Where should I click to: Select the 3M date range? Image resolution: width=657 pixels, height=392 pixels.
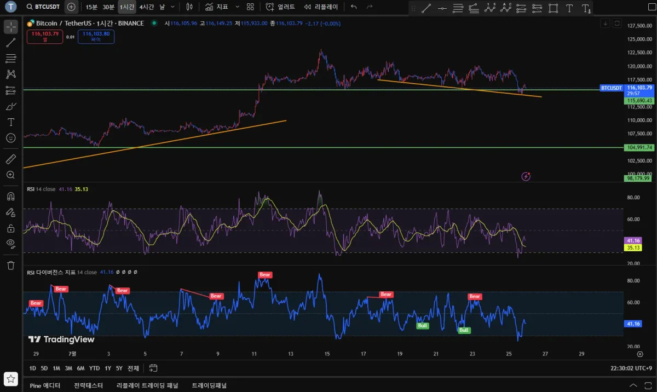pos(68,368)
